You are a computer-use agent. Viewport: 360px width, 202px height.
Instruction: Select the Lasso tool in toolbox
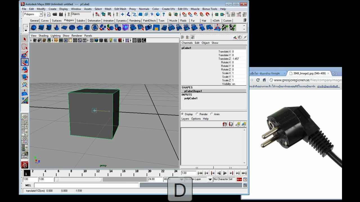[25, 47]
